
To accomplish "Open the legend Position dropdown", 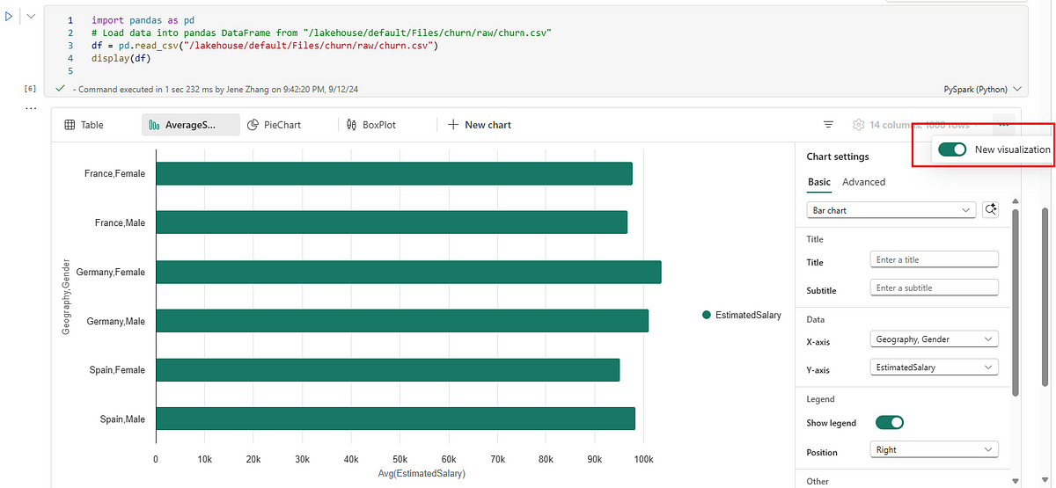I will tap(933, 450).
